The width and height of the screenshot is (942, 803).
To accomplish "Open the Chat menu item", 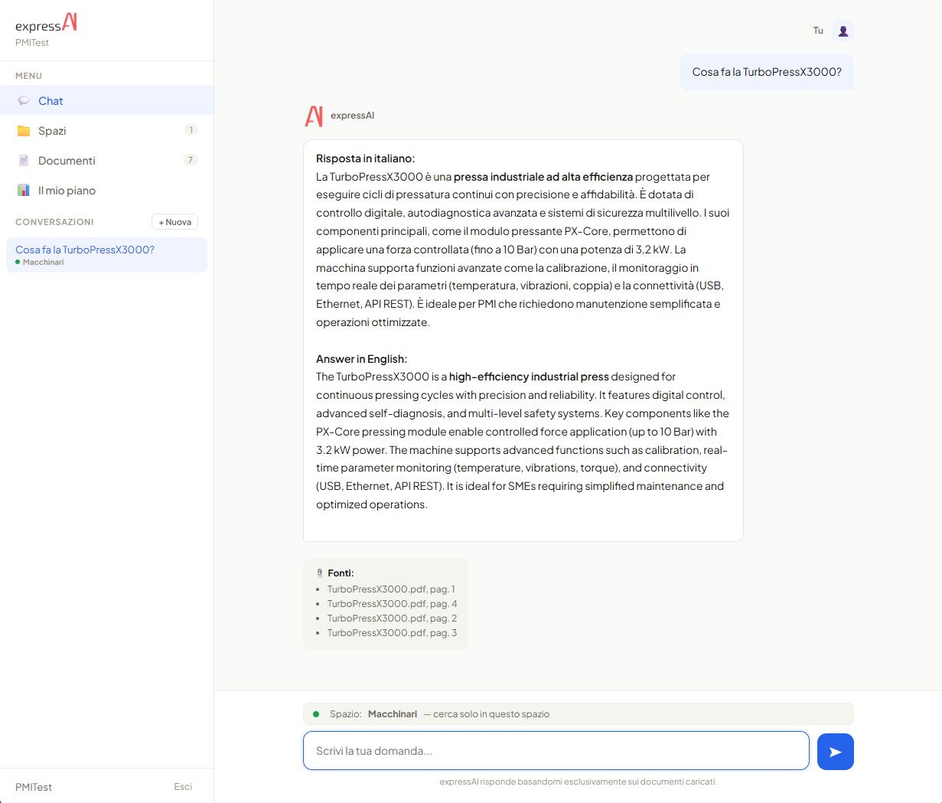I will click(51, 101).
